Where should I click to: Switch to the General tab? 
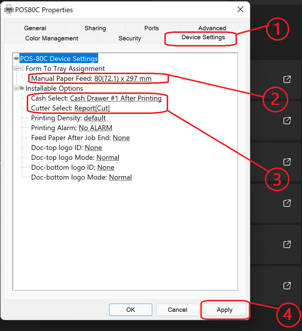[x=35, y=28]
